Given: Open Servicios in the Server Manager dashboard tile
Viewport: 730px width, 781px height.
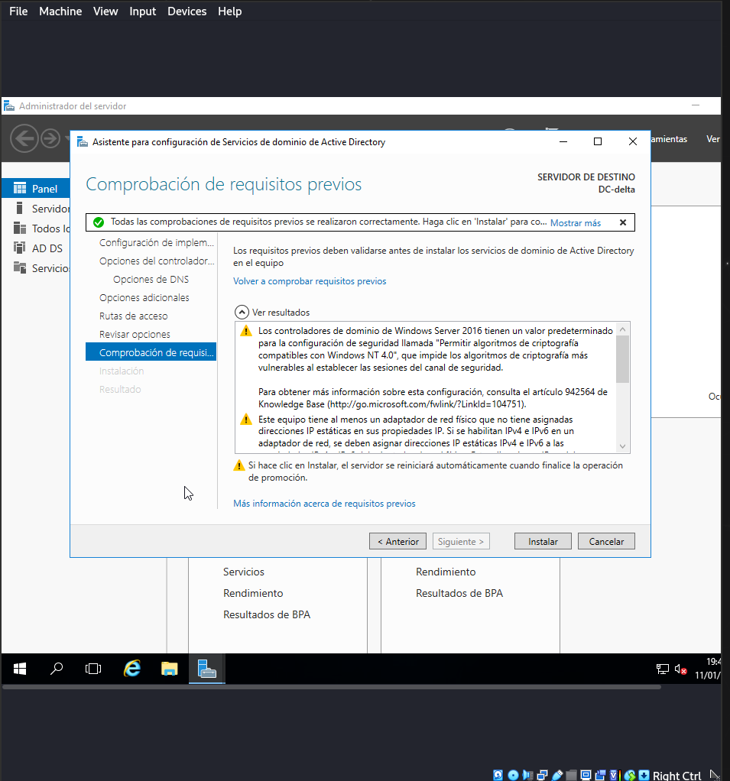Looking at the screenshot, I should pos(244,572).
